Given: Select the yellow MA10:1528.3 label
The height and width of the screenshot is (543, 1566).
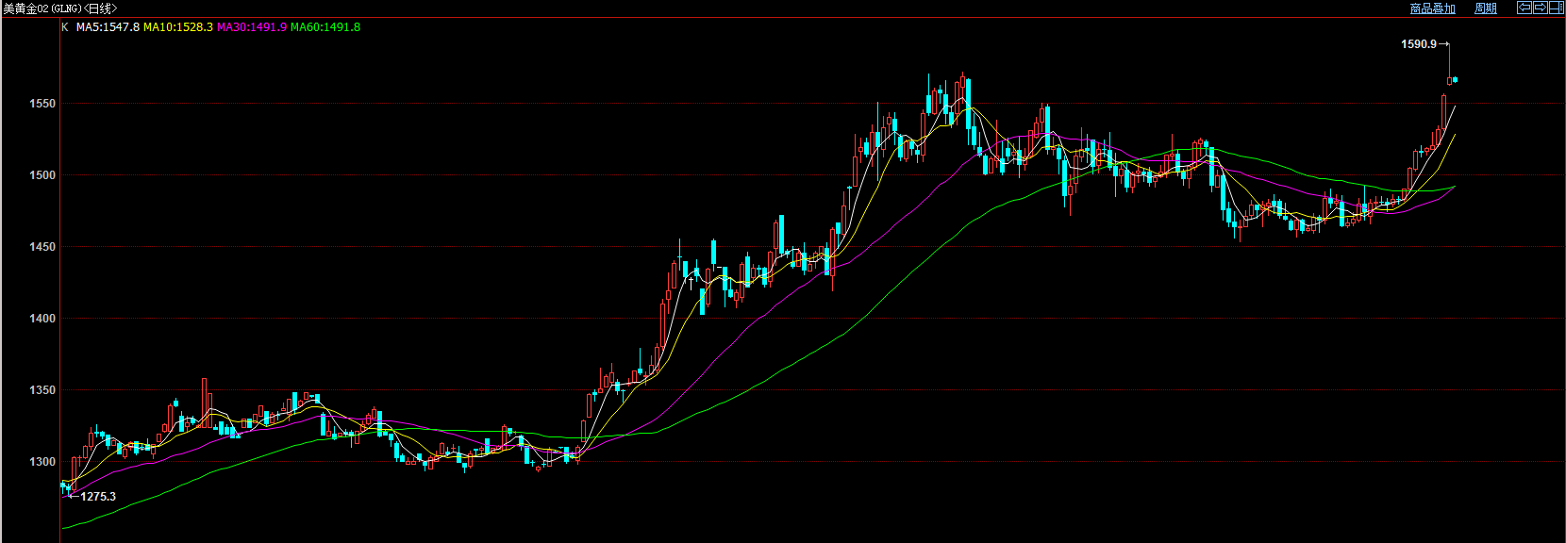Looking at the screenshot, I should pyautogui.click(x=178, y=27).
